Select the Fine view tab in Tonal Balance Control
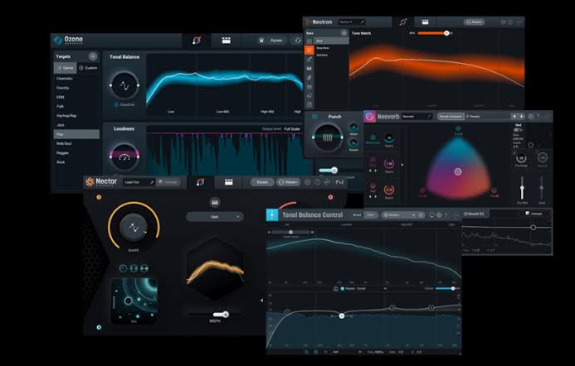The width and height of the screenshot is (575, 366). 370,215
